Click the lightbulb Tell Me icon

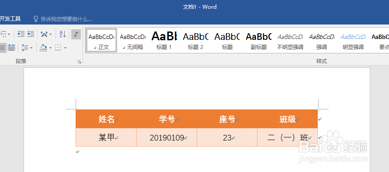[36, 19]
